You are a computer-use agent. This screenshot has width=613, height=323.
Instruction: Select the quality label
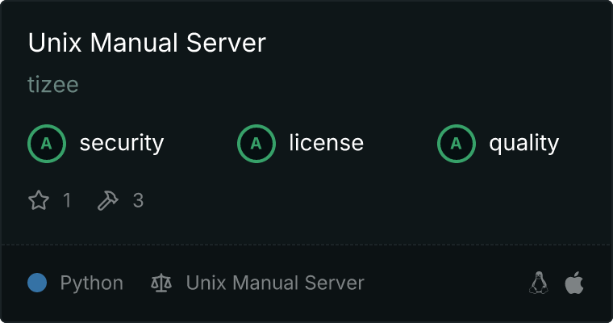[523, 144]
